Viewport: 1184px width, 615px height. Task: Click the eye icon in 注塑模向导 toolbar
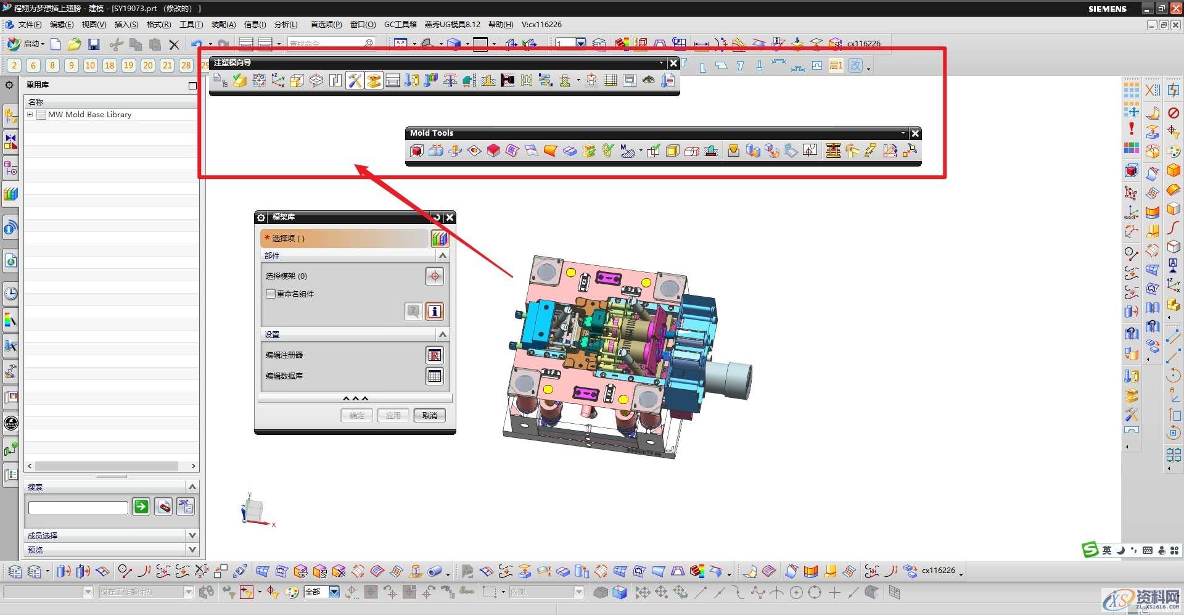tap(649, 80)
